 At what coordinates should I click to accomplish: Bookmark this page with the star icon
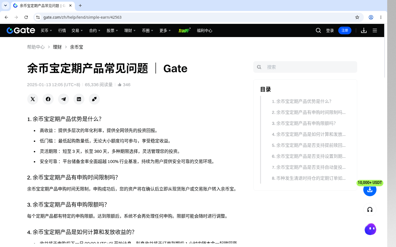point(357,17)
